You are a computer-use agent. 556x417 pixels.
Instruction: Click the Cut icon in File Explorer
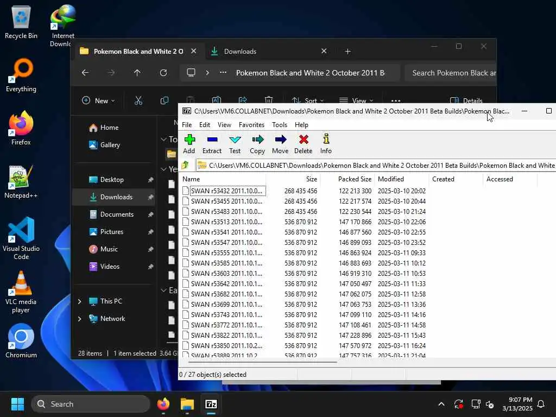pos(138,100)
